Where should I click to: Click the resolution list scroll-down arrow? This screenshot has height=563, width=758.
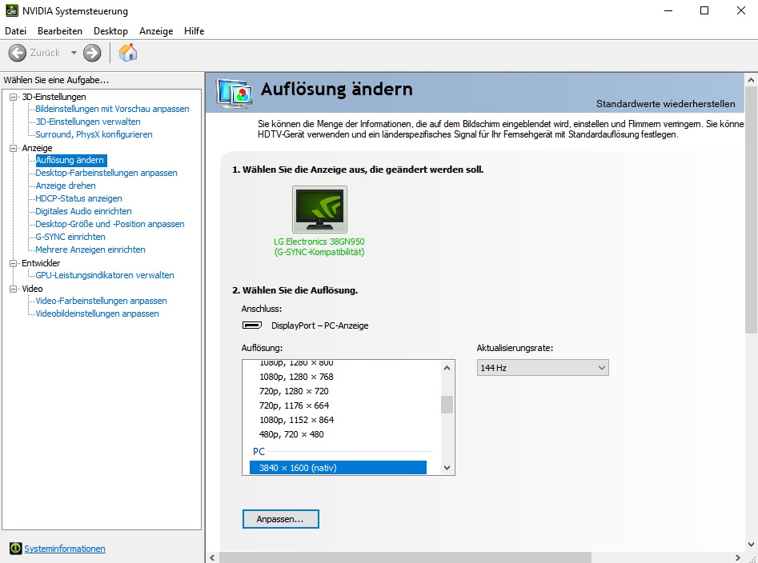[x=447, y=467]
